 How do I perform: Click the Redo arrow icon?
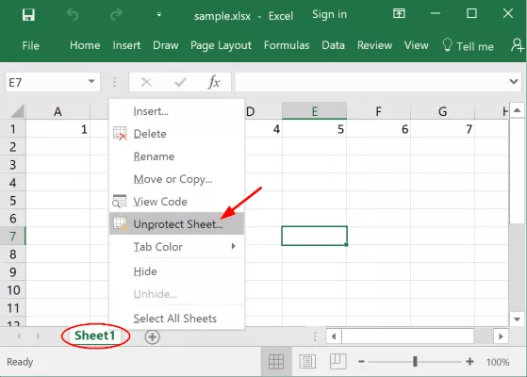(x=116, y=15)
